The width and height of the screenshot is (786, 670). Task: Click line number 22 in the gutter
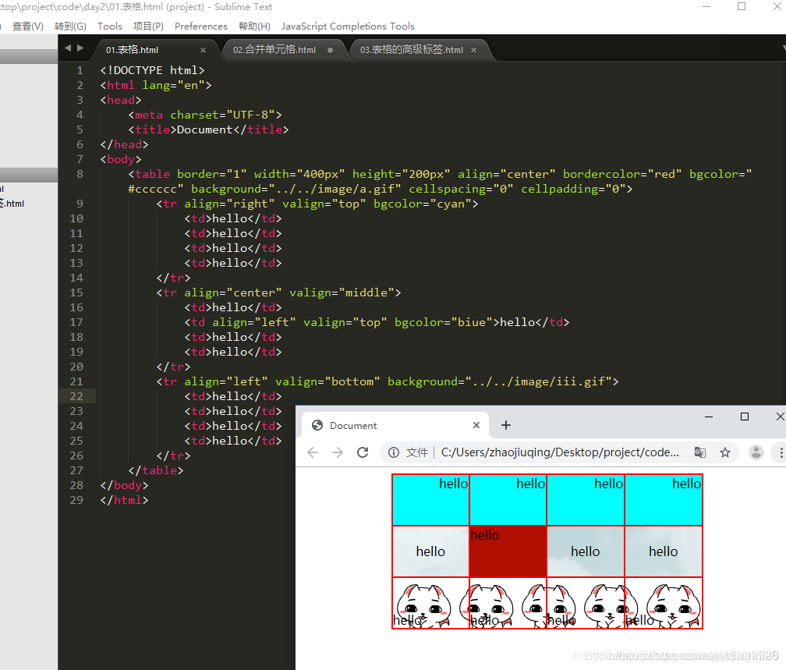(x=76, y=396)
